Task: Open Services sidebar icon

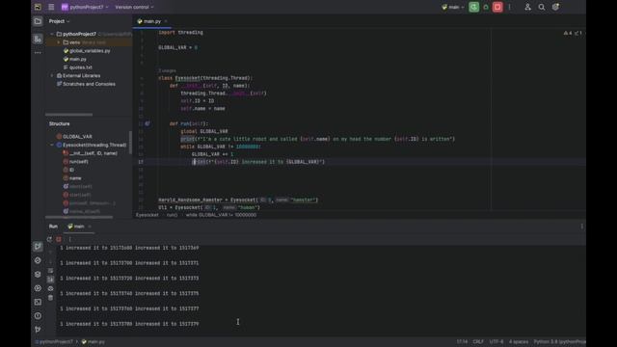Action: pyautogui.click(x=38, y=288)
